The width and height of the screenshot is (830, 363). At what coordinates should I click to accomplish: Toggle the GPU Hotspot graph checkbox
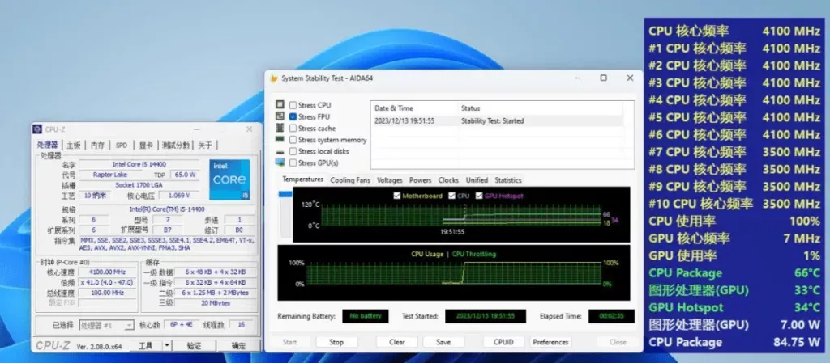click(479, 196)
